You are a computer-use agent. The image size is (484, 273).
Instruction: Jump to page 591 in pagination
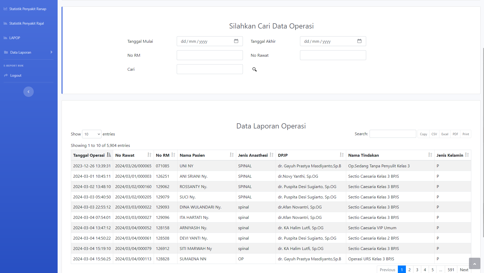click(451, 270)
